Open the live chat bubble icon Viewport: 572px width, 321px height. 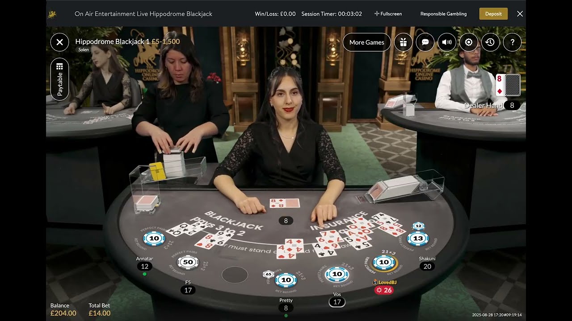click(425, 42)
